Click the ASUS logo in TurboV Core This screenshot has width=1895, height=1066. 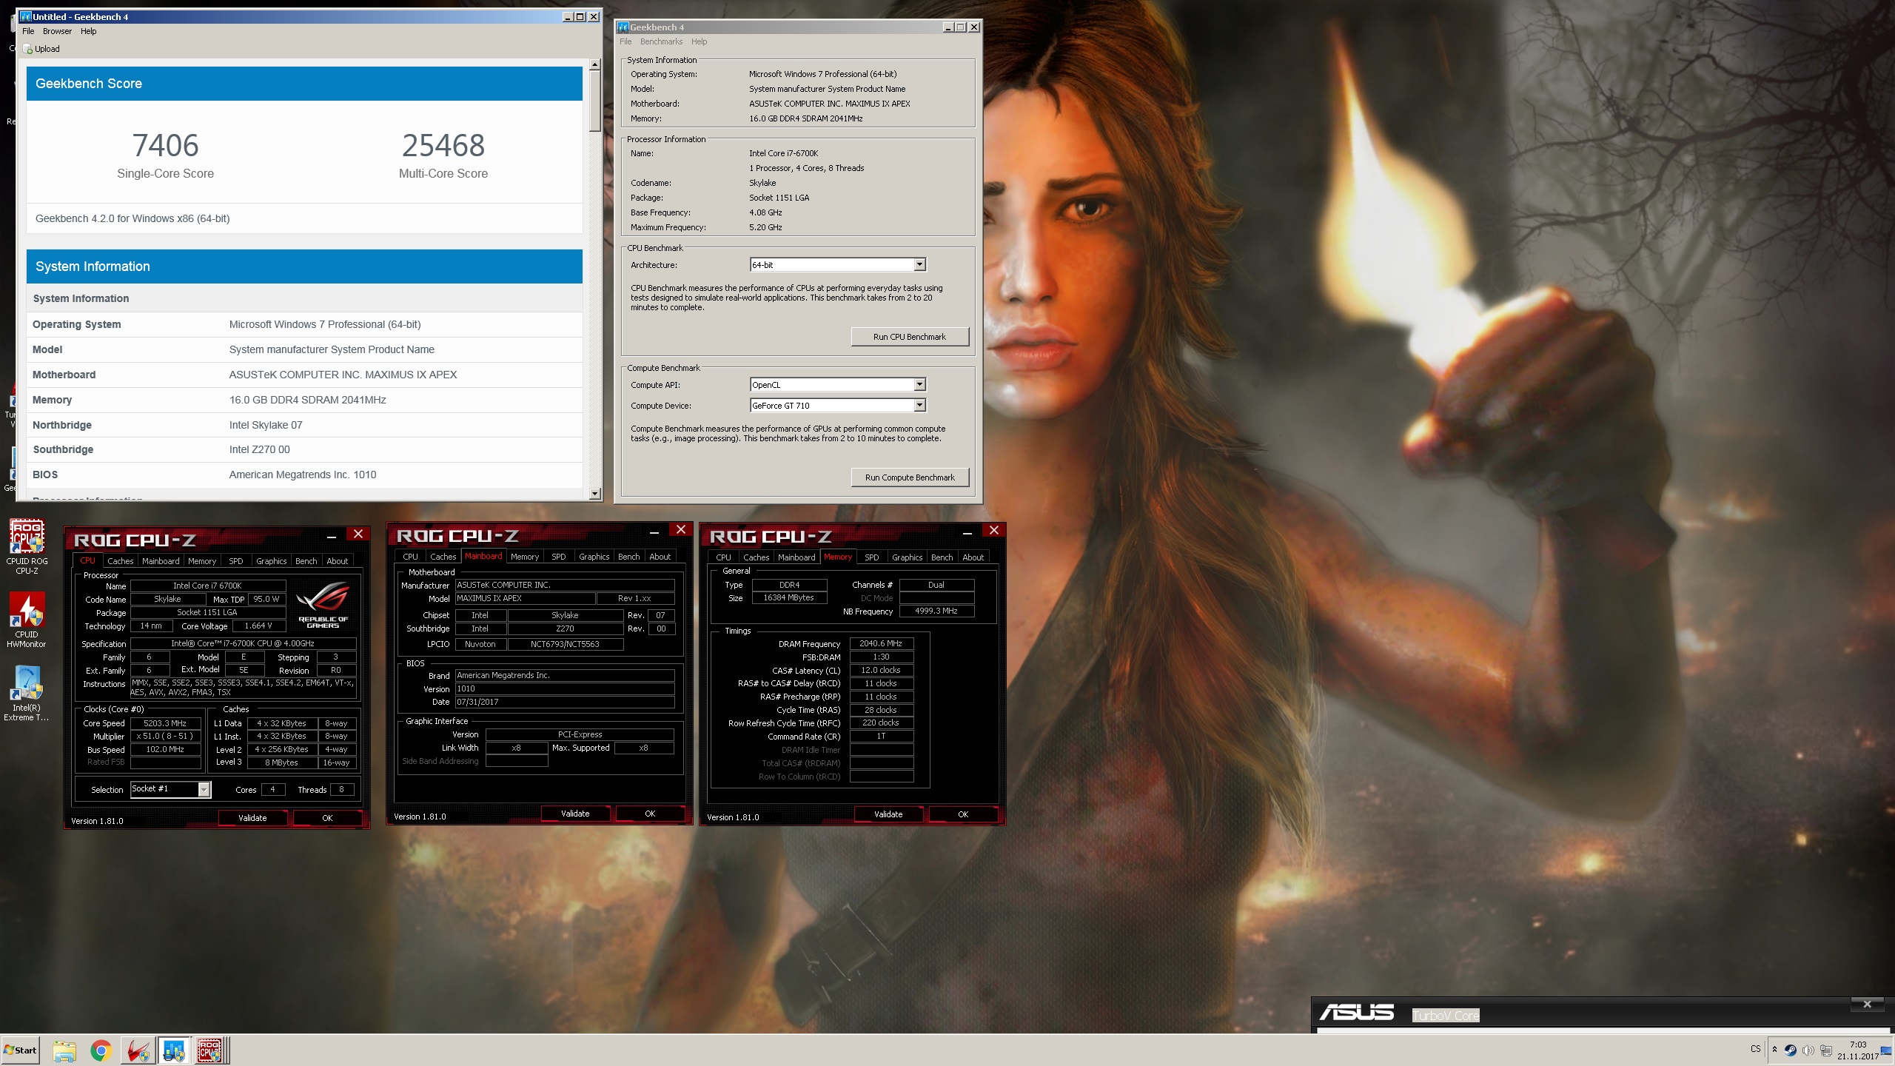(x=1357, y=1012)
